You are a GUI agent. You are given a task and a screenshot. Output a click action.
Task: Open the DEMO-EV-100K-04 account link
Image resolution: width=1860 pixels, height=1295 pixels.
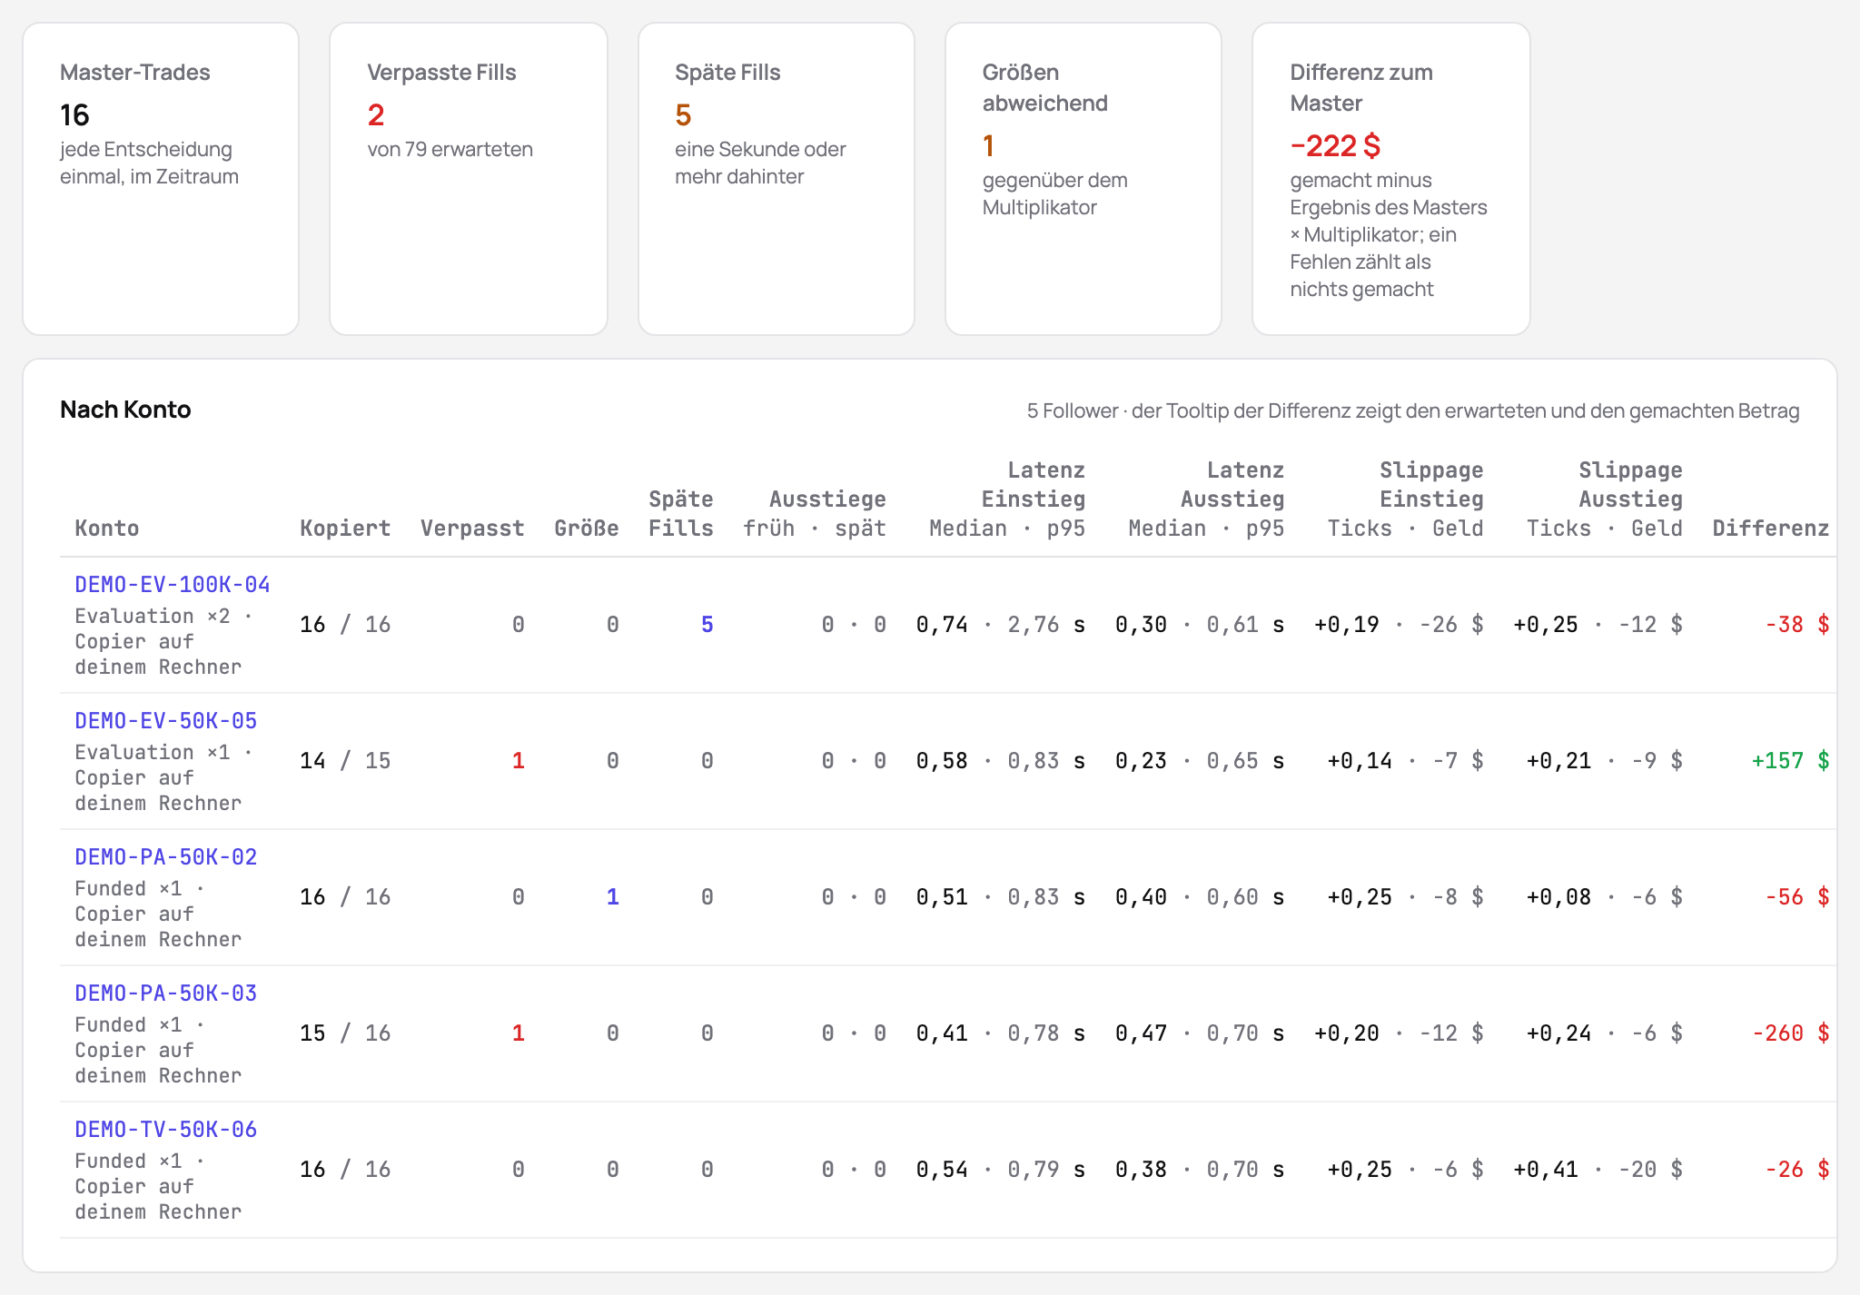173,585
